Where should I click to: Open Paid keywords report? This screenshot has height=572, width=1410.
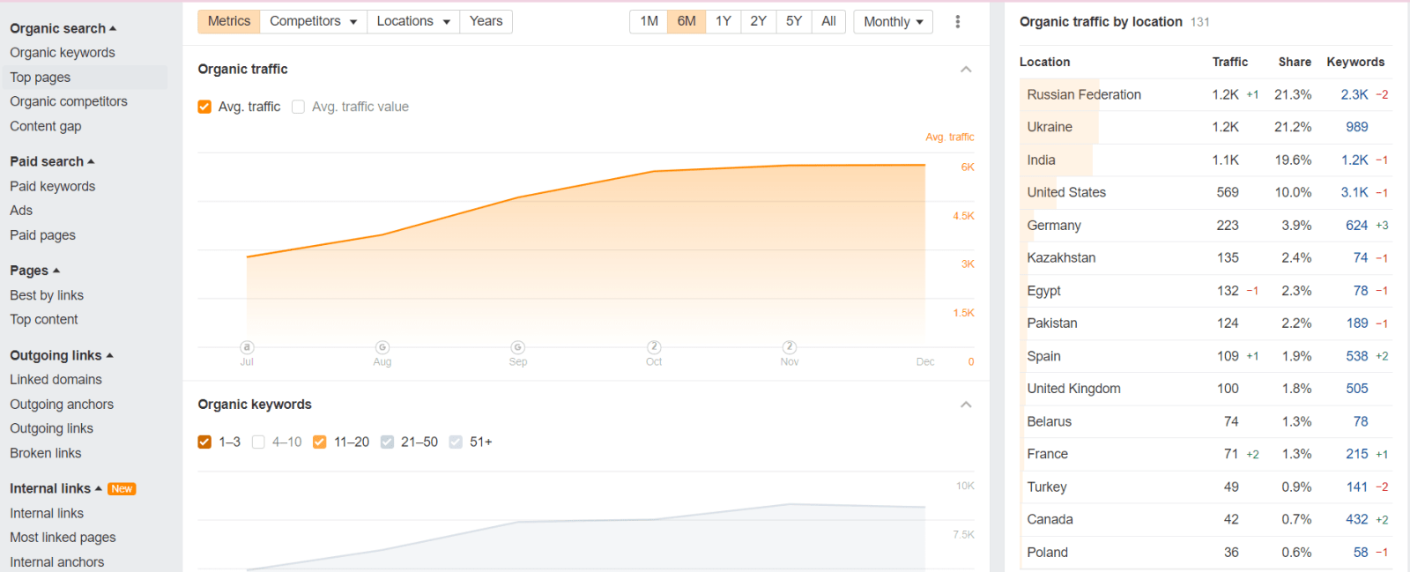point(53,186)
